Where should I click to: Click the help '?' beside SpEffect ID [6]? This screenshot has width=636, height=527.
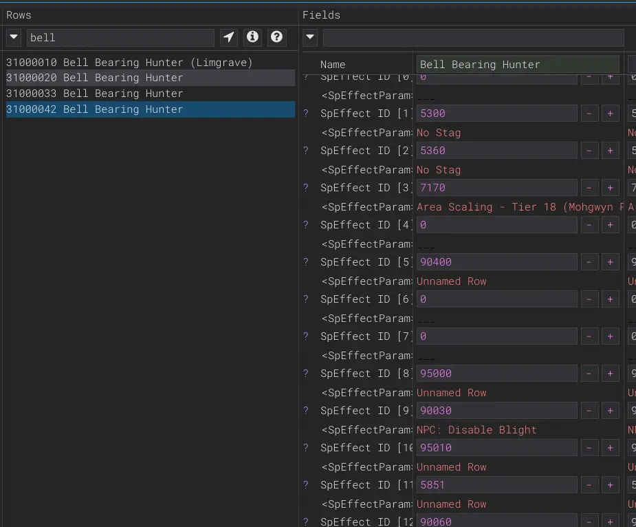click(x=306, y=299)
